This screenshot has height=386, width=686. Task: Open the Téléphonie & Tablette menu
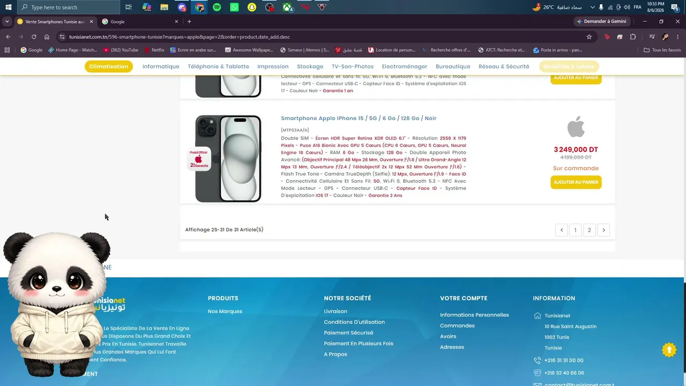(218, 66)
